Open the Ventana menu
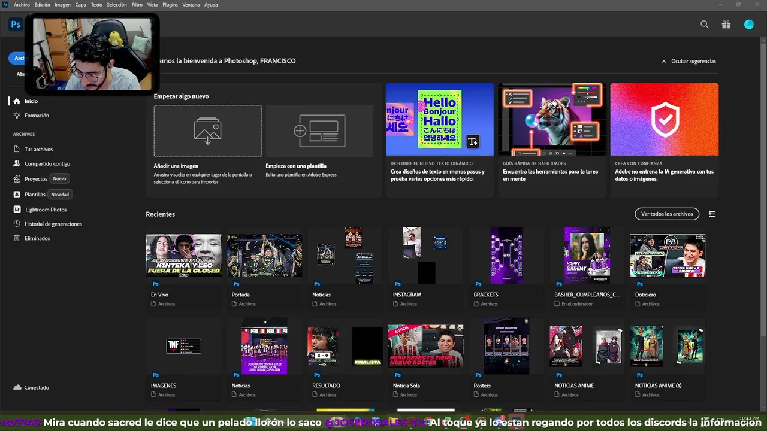The width and height of the screenshot is (767, 431). (191, 5)
